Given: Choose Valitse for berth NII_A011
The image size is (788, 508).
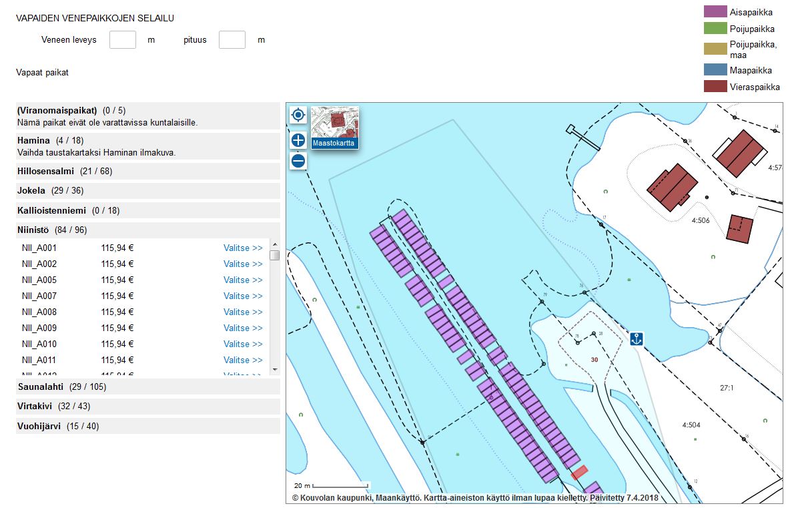Looking at the screenshot, I should pos(243,360).
